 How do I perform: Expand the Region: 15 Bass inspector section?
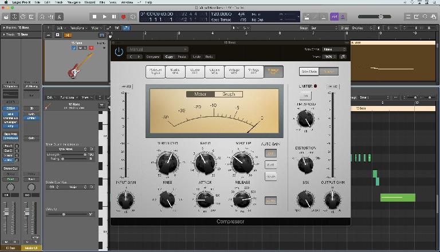pos(3,28)
